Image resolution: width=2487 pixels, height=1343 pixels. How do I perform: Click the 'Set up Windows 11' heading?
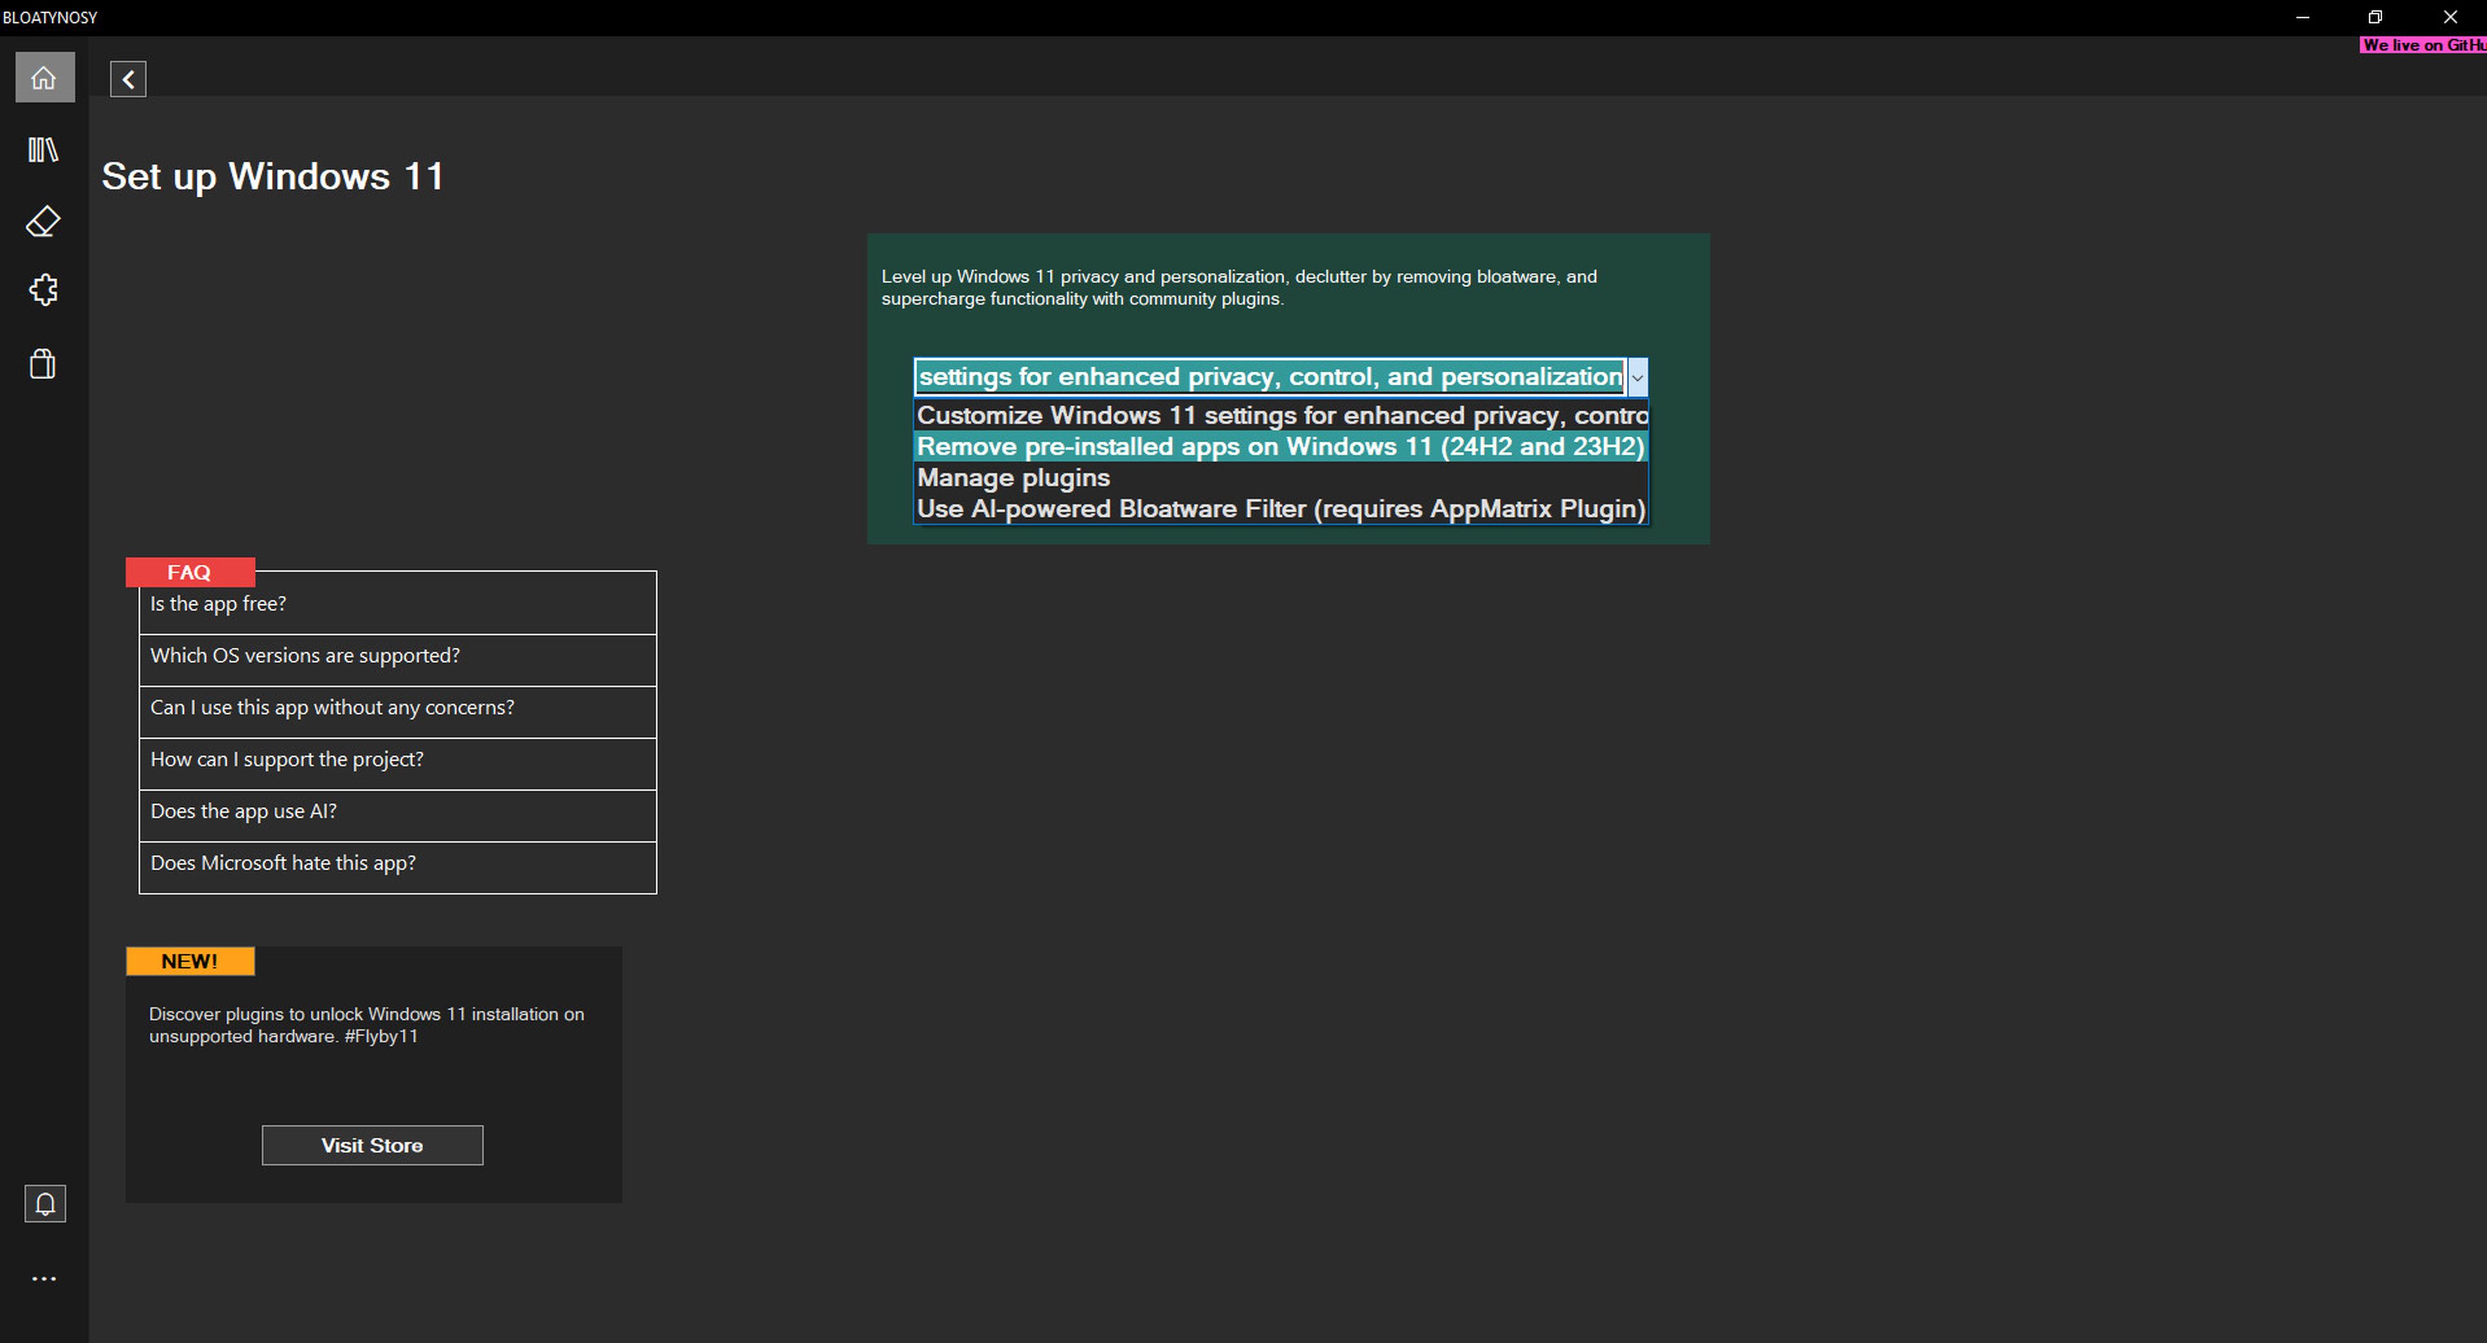click(273, 177)
